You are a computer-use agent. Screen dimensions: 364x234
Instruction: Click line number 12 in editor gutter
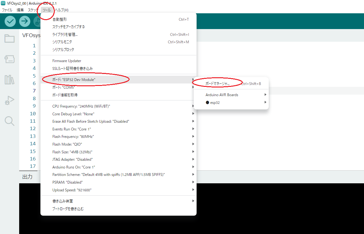[33, 129]
